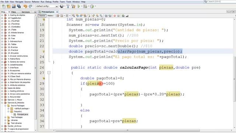This screenshot has width=236, height=133.
Task: Open the browser globe dropdown arrow
Action: pyautogui.click(x=65, y=6)
